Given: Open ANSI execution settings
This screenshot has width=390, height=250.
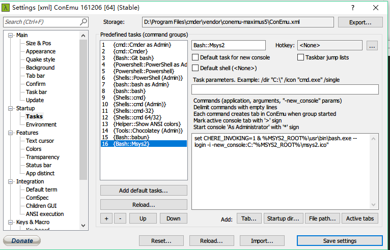Looking at the screenshot, I should tap(45, 214).
